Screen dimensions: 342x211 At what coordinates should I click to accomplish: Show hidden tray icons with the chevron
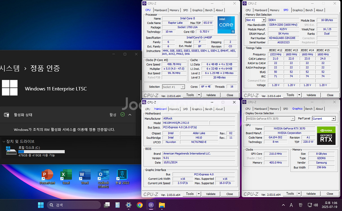283,205
